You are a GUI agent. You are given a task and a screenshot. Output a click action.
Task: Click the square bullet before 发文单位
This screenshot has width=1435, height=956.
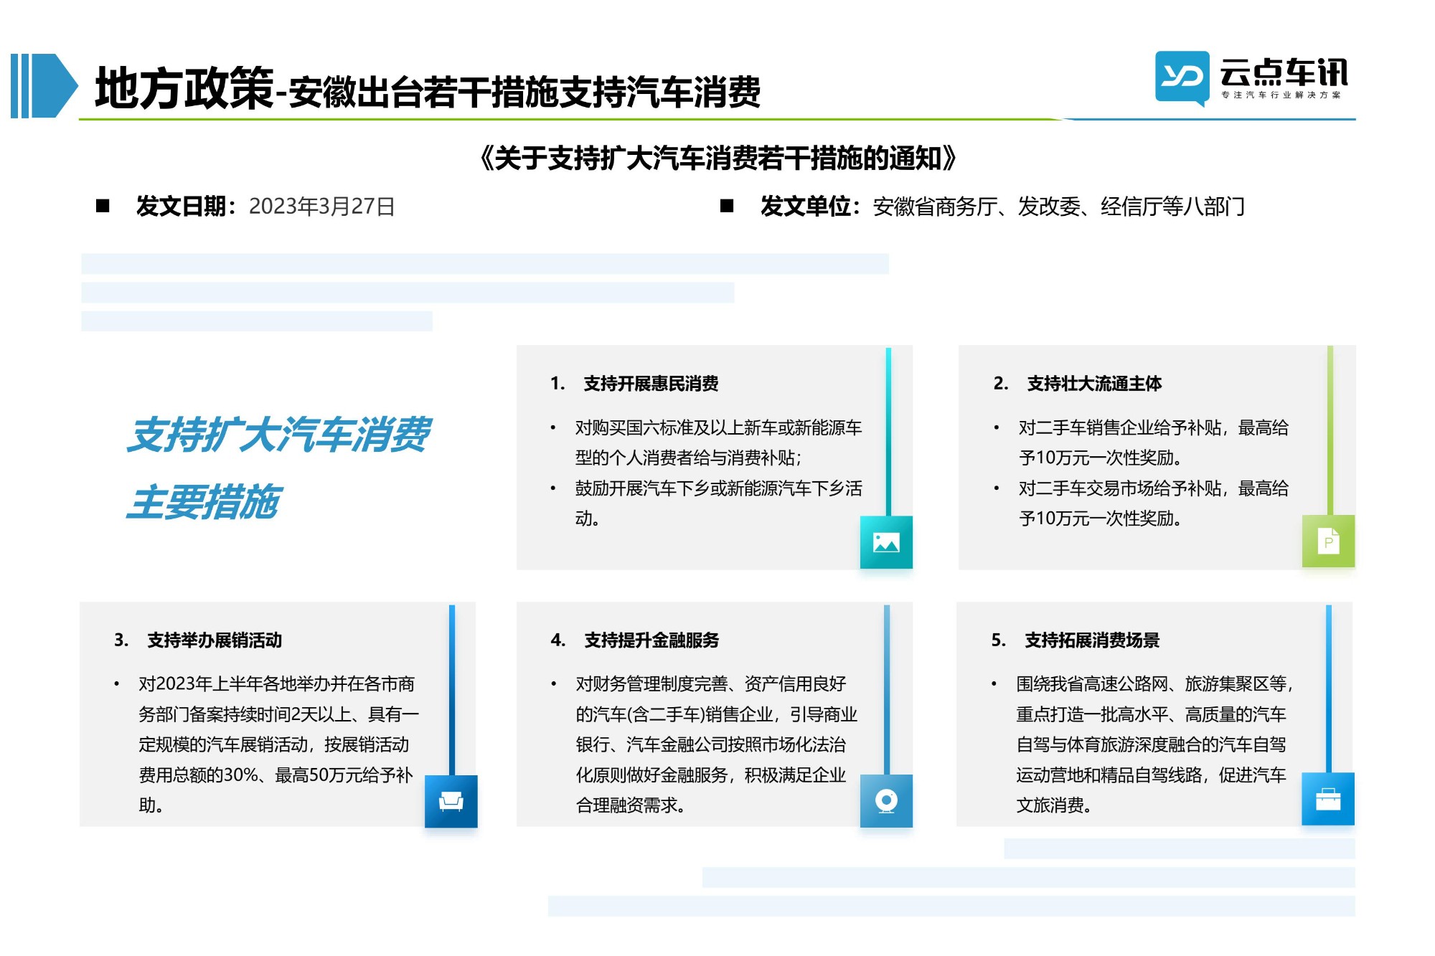[727, 206]
